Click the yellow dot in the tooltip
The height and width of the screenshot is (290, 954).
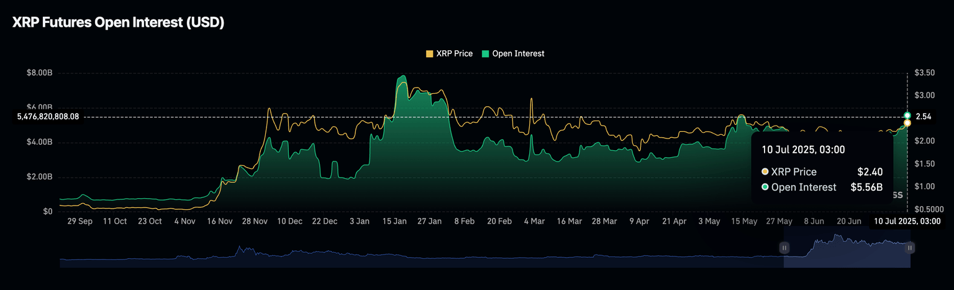tap(765, 172)
